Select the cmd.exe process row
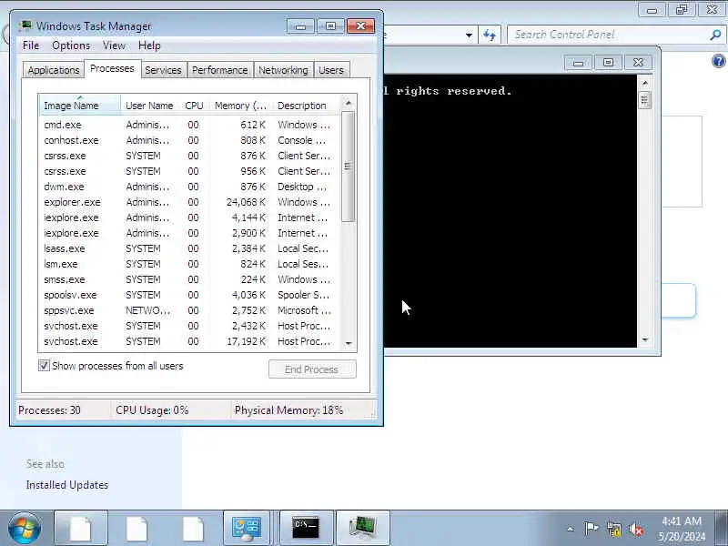The height and width of the screenshot is (546, 728). pos(189,125)
